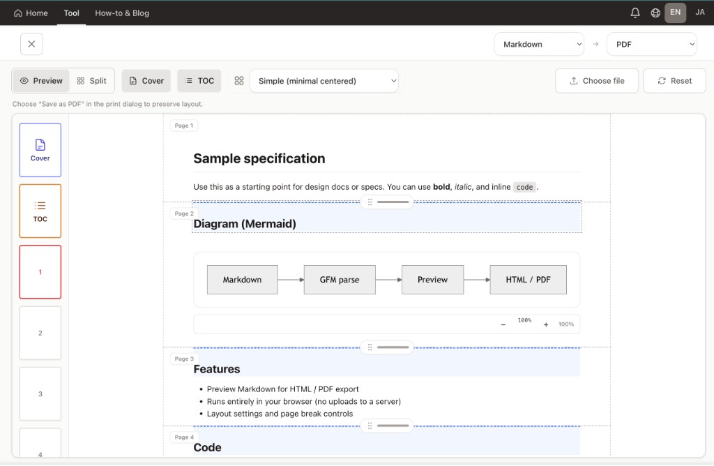The height and width of the screenshot is (466, 714).
Task: Select page 2 thumbnail
Action: click(40, 333)
